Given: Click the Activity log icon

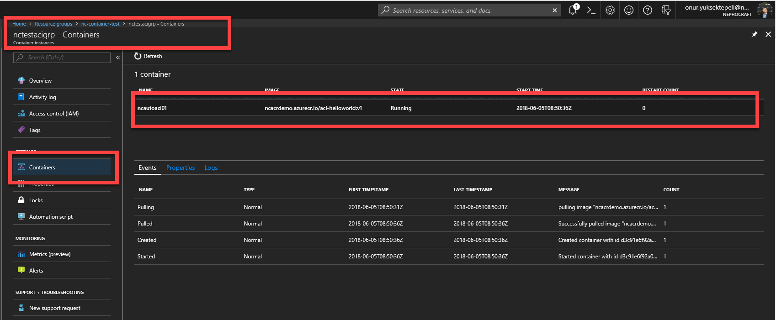Looking at the screenshot, I should pyautogui.click(x=21, y=97).
